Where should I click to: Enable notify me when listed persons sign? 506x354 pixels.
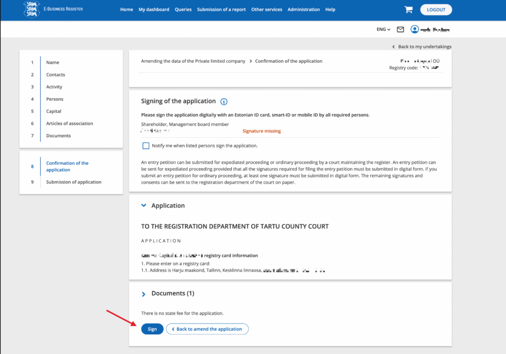(x=146, y=146)
